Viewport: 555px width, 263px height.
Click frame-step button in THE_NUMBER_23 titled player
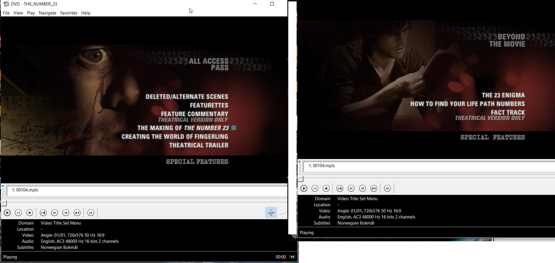(x=91, y=213)
